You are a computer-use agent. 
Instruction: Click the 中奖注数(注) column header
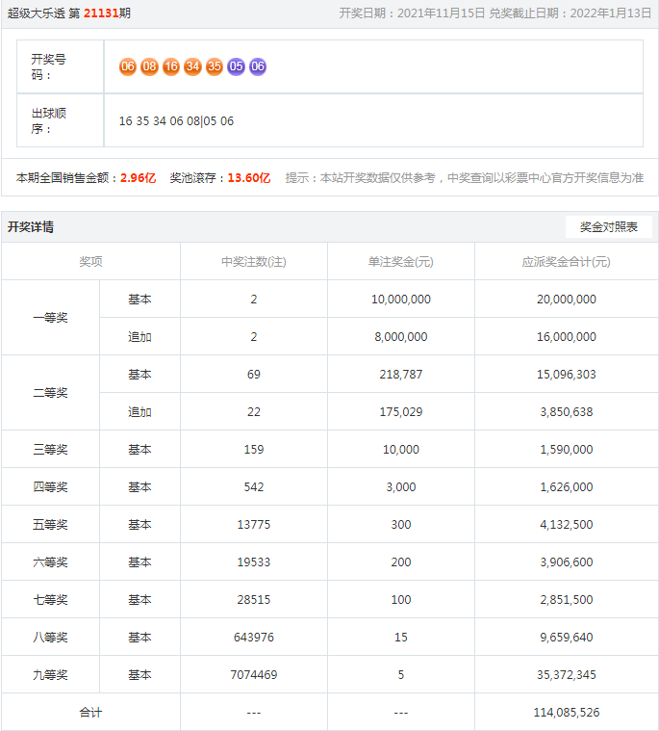coord(254,262)
